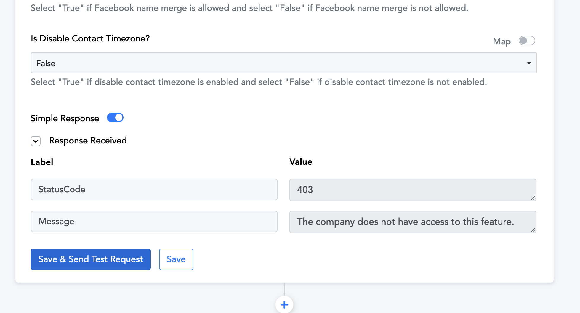
Task: Open the Is Disable Contact Timezone dropdown
Action: (x=284, y=63)
